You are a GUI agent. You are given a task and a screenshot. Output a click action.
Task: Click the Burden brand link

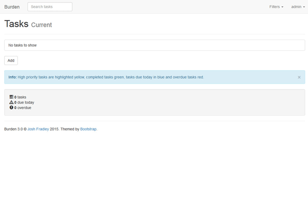12,7
